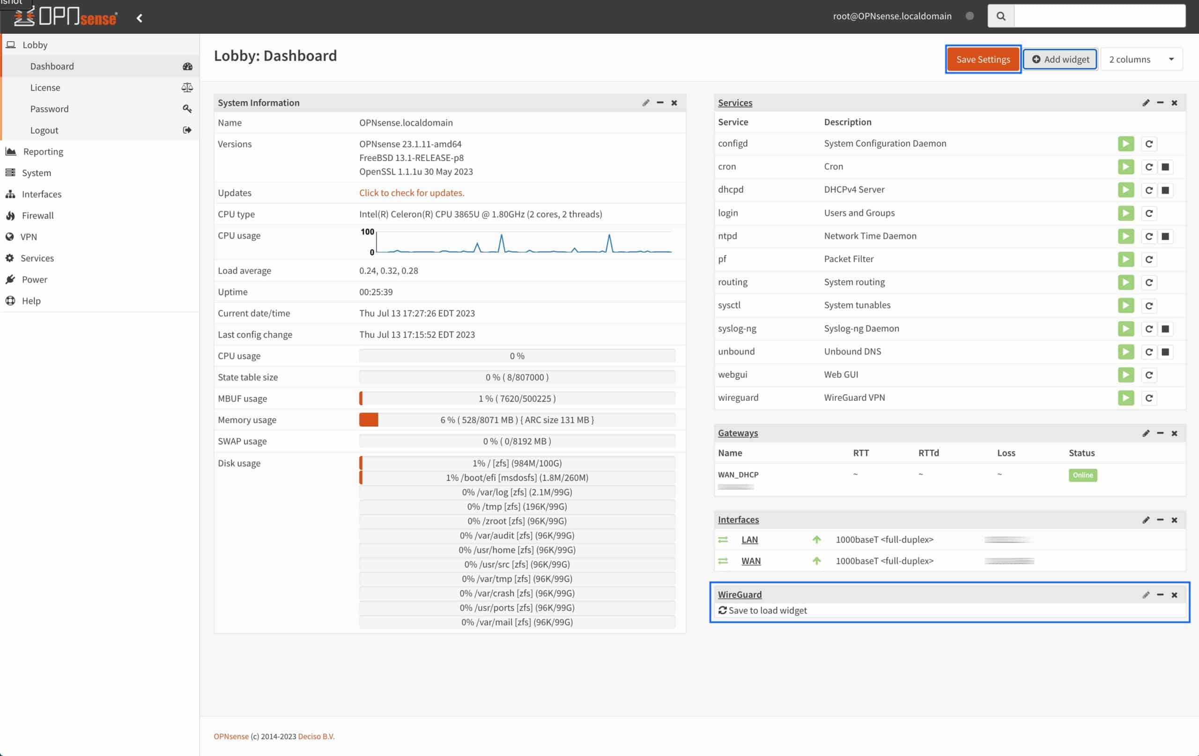This screenshot has width=1199, height=756.
Task: Click the OPNsense logo
Action: click(65, 16)
